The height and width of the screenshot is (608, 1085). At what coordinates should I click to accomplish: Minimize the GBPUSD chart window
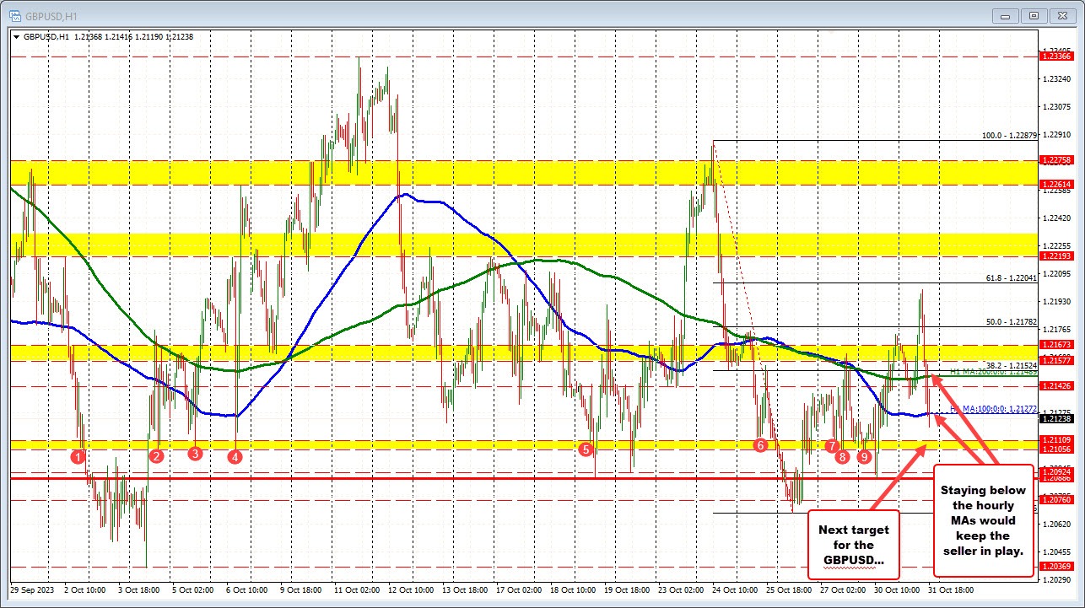1004,15
